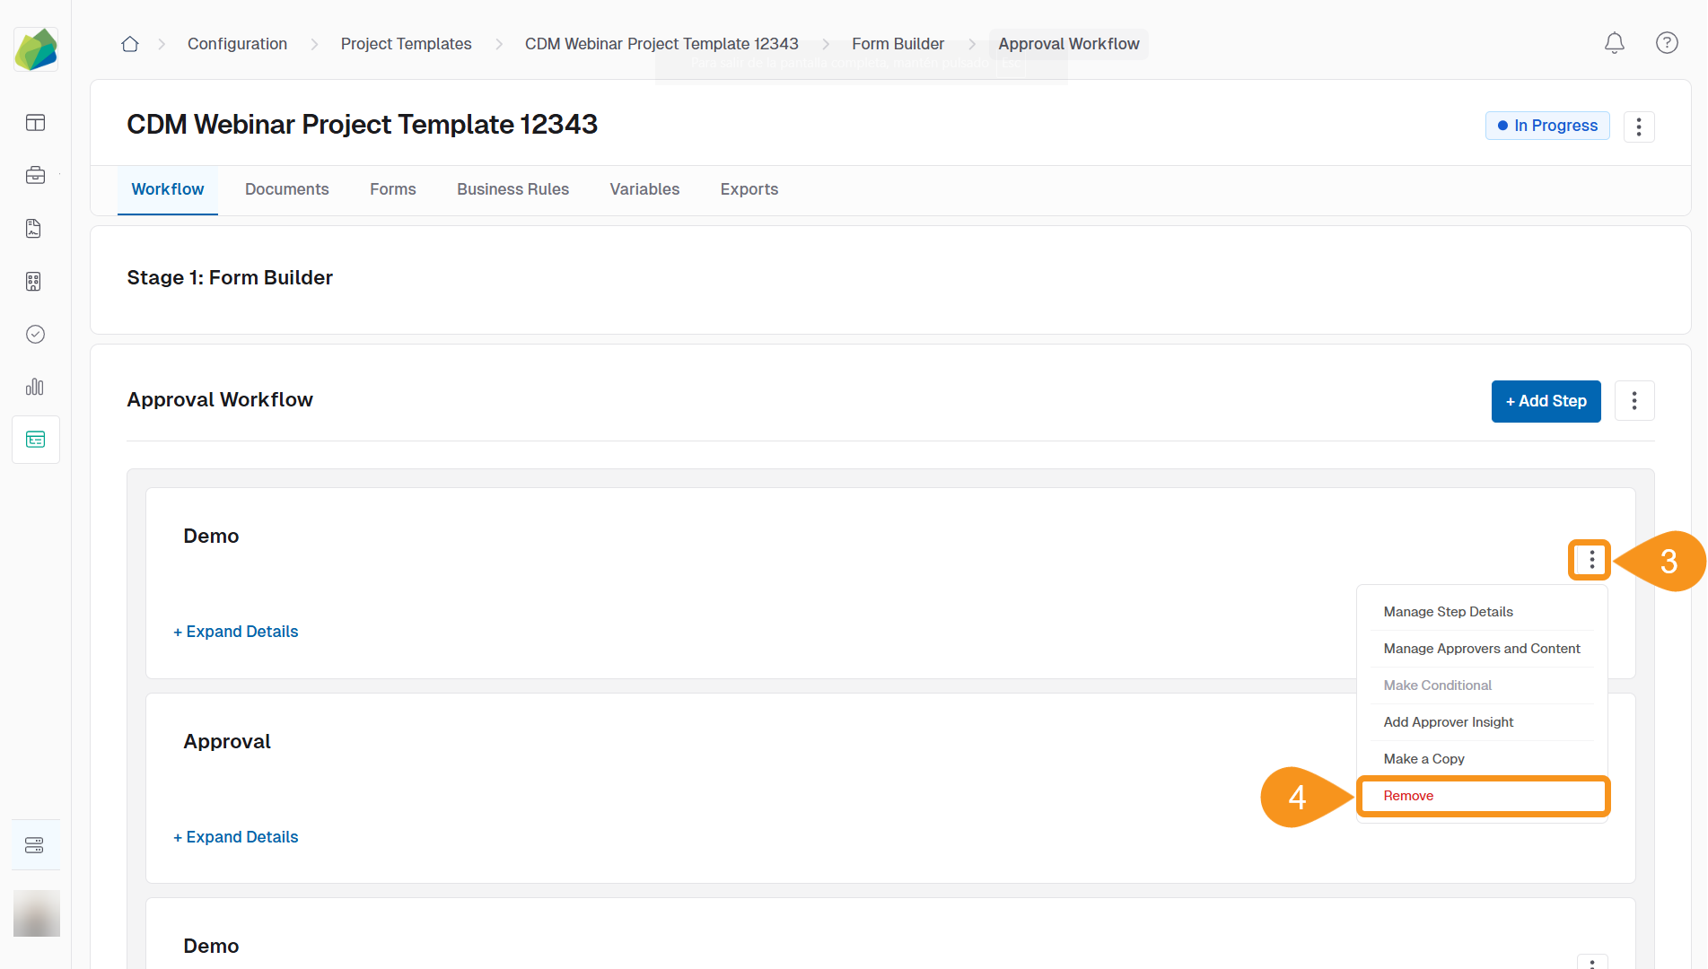Expand details for the Approval step
Image resolution: width=1708 pixels, height=969 pixels.
(236, 837)
